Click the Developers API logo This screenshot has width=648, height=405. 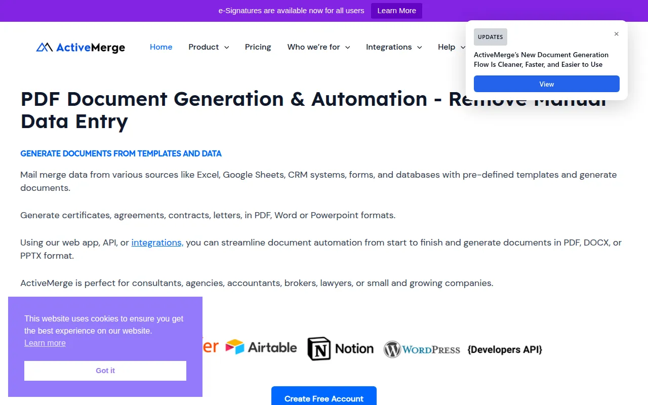pyautogui.click(x=505, y=349)
